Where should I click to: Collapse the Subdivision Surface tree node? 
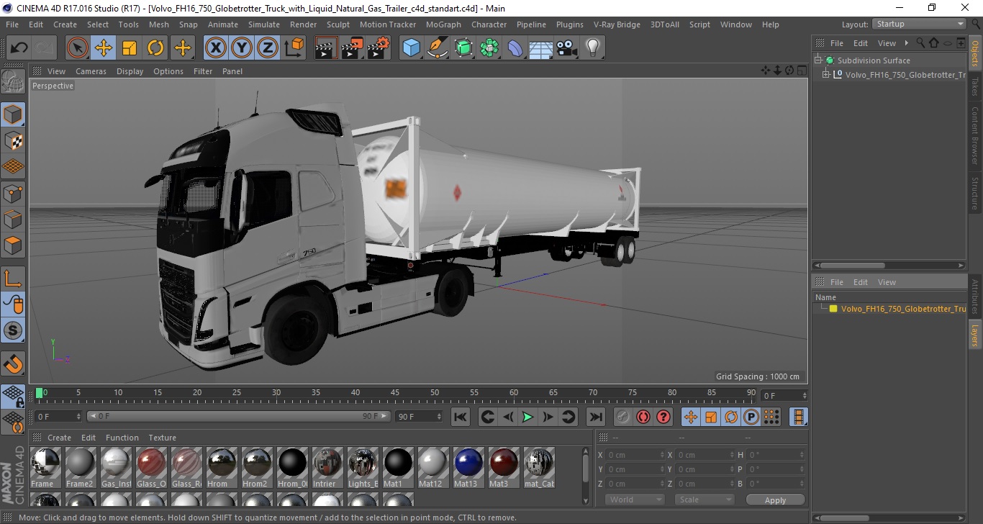pos(818,60)
